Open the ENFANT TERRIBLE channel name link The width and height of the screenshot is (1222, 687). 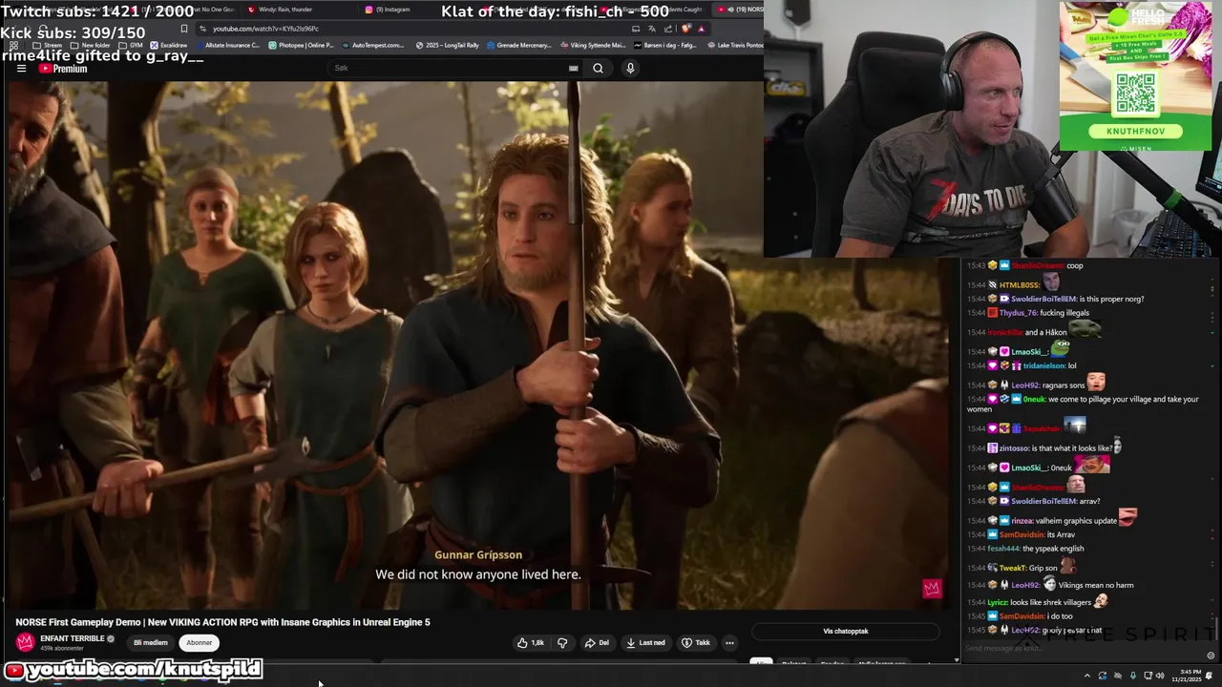coord(73,638)
